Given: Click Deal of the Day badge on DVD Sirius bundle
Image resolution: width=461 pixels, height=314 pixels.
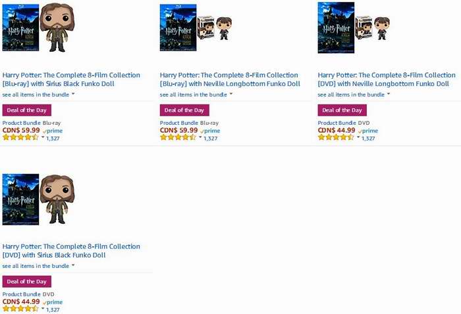Looking at the screenshot, I should [27, 281].
